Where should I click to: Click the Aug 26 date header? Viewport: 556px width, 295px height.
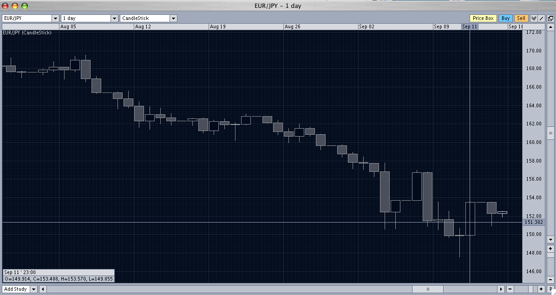[293, 26]
